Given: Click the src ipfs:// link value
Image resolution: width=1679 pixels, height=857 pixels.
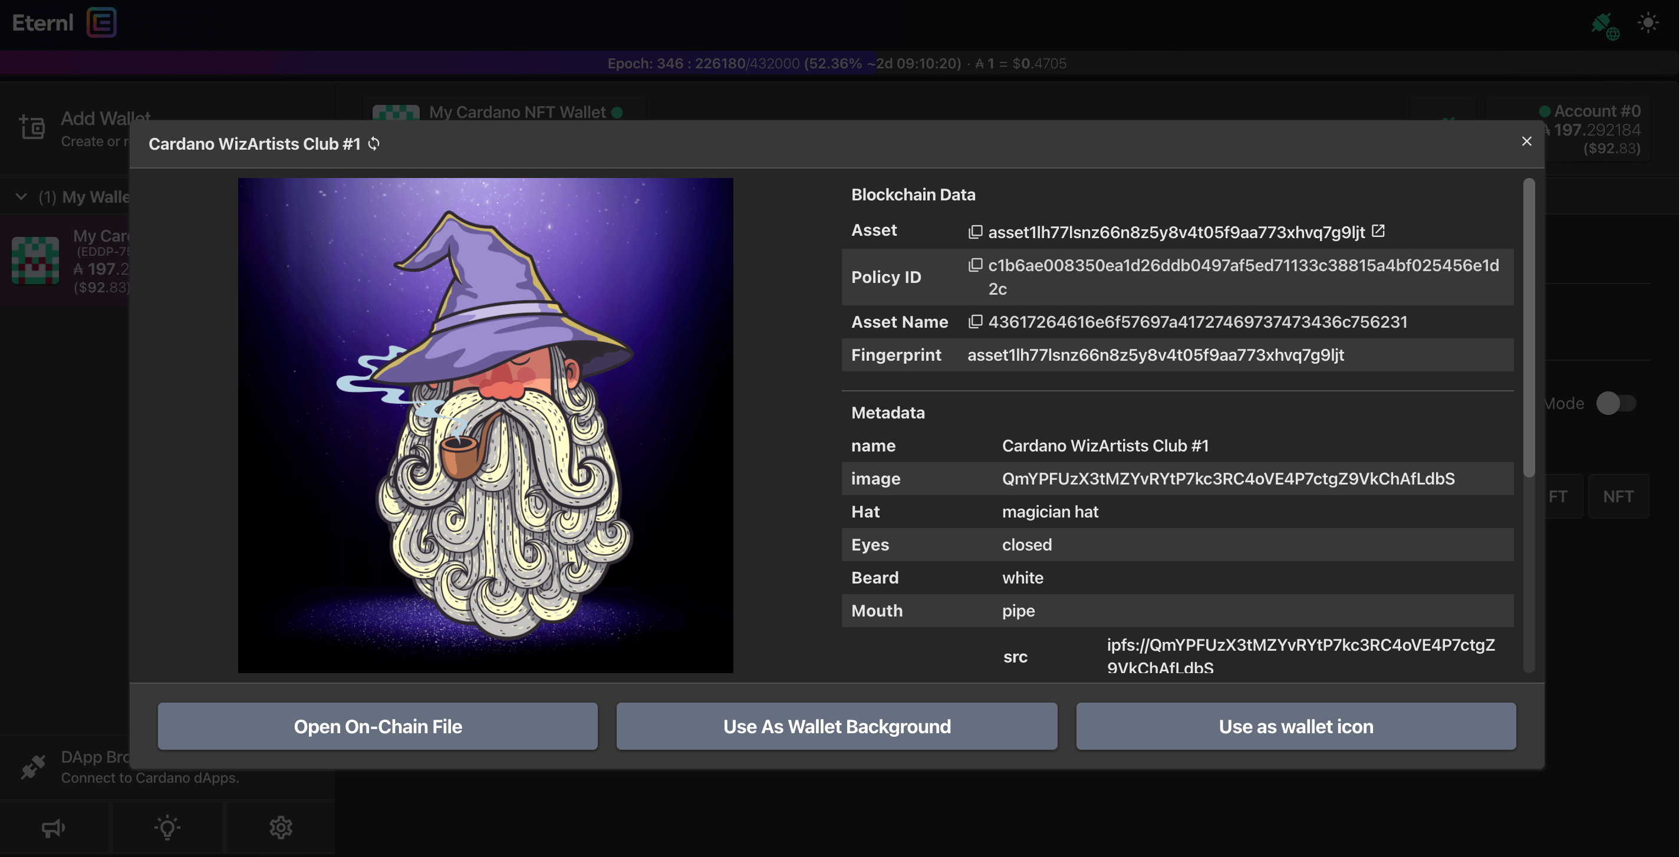Looking at the screenshot, I should pyautogui.click(x=1301, y=655).
